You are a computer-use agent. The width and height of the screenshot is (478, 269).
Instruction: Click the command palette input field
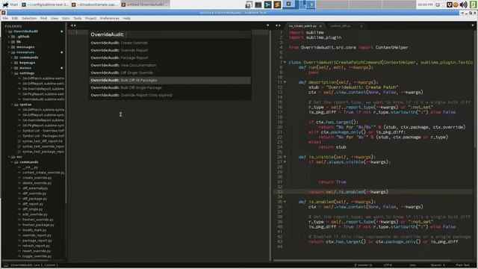click(170, 34)
